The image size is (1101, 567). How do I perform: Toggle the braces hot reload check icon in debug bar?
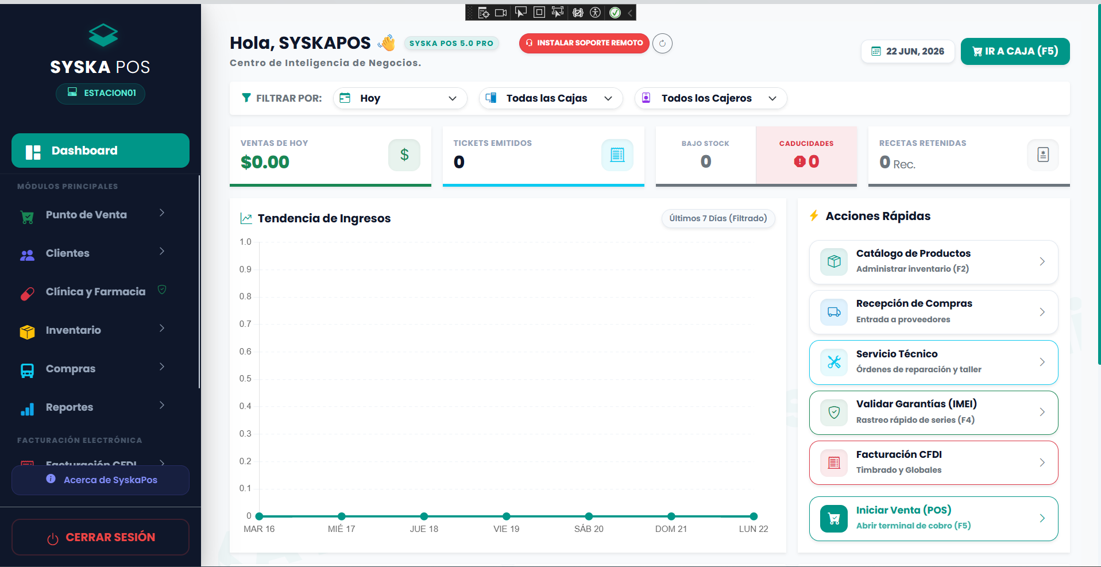[578, 12]
